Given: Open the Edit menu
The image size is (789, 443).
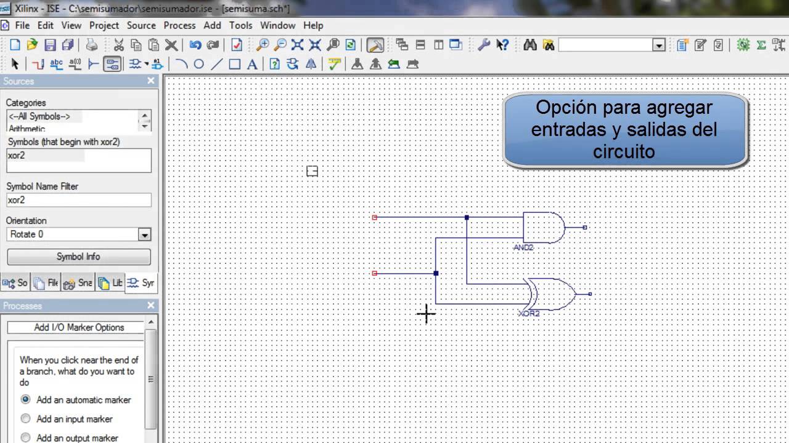Looking at the screenshot, I should tap(45, 25).
